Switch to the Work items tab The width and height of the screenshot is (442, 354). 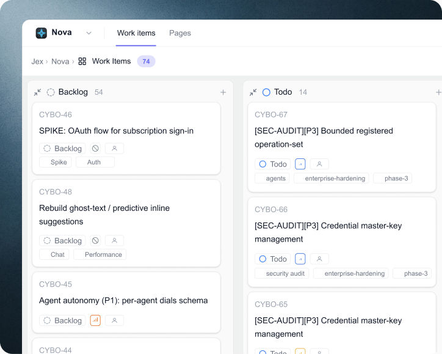tap(136, 33)
